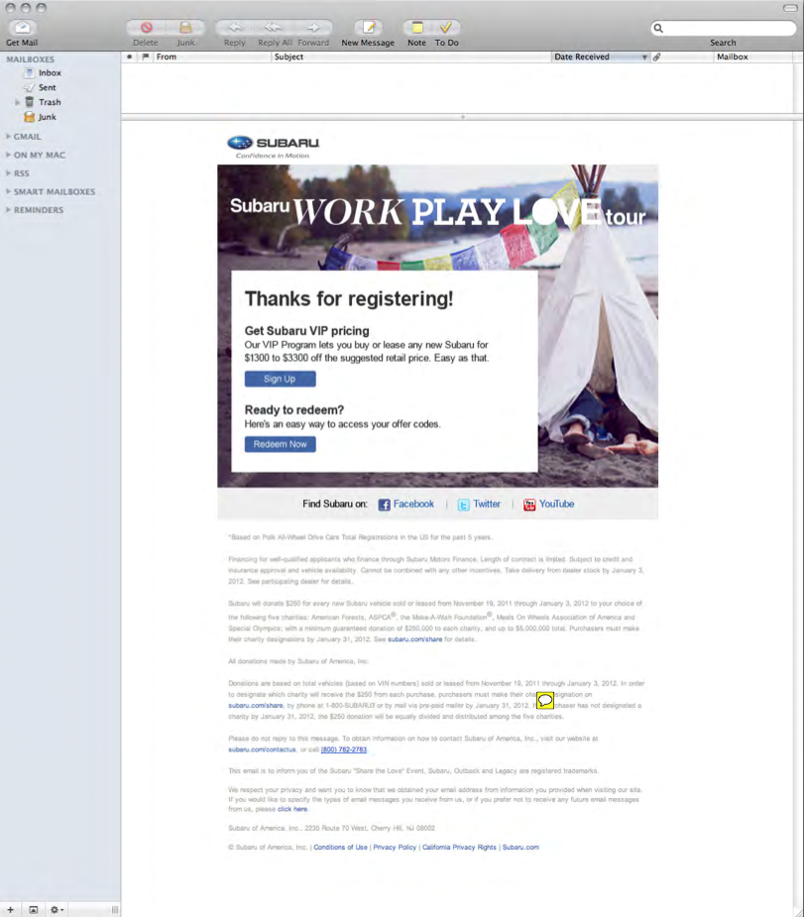Create a new Note
The width and height of the screenshot is (804, 917).
(x=417, y=28)
